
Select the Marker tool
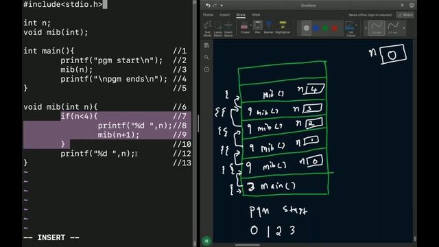tap(268, 27)
